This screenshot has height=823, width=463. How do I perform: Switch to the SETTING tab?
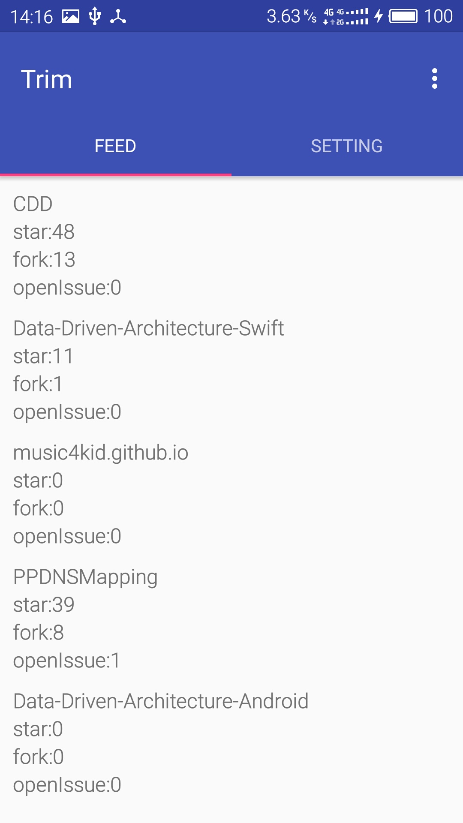pyautogui.click(x=347, y=146)
